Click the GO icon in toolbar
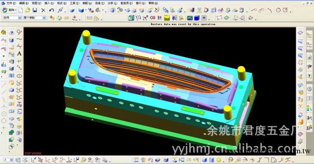The width and height of the screenshot is (314, 164). click(x=153, y=18)
